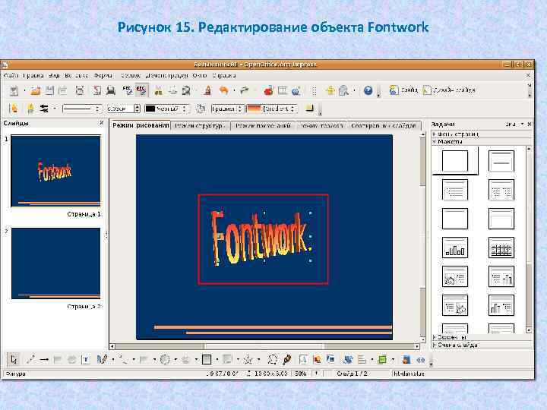Image resolution: width=547 pixels, height=410 pixels.
Task: Close the Слайды panel
Action: pyautogui.click(x=102, y=123)
